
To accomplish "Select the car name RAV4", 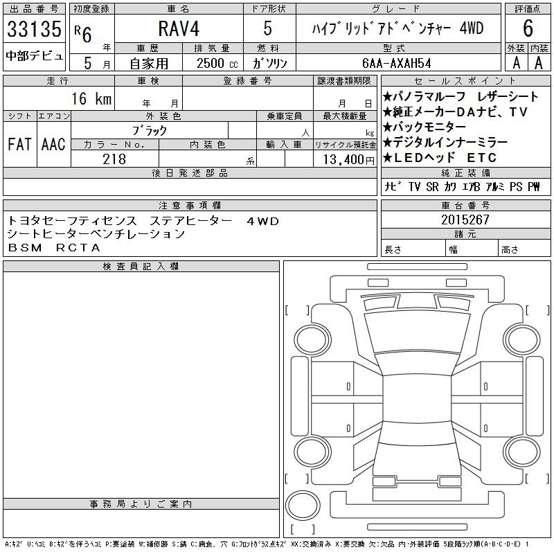I will point(179,28).
